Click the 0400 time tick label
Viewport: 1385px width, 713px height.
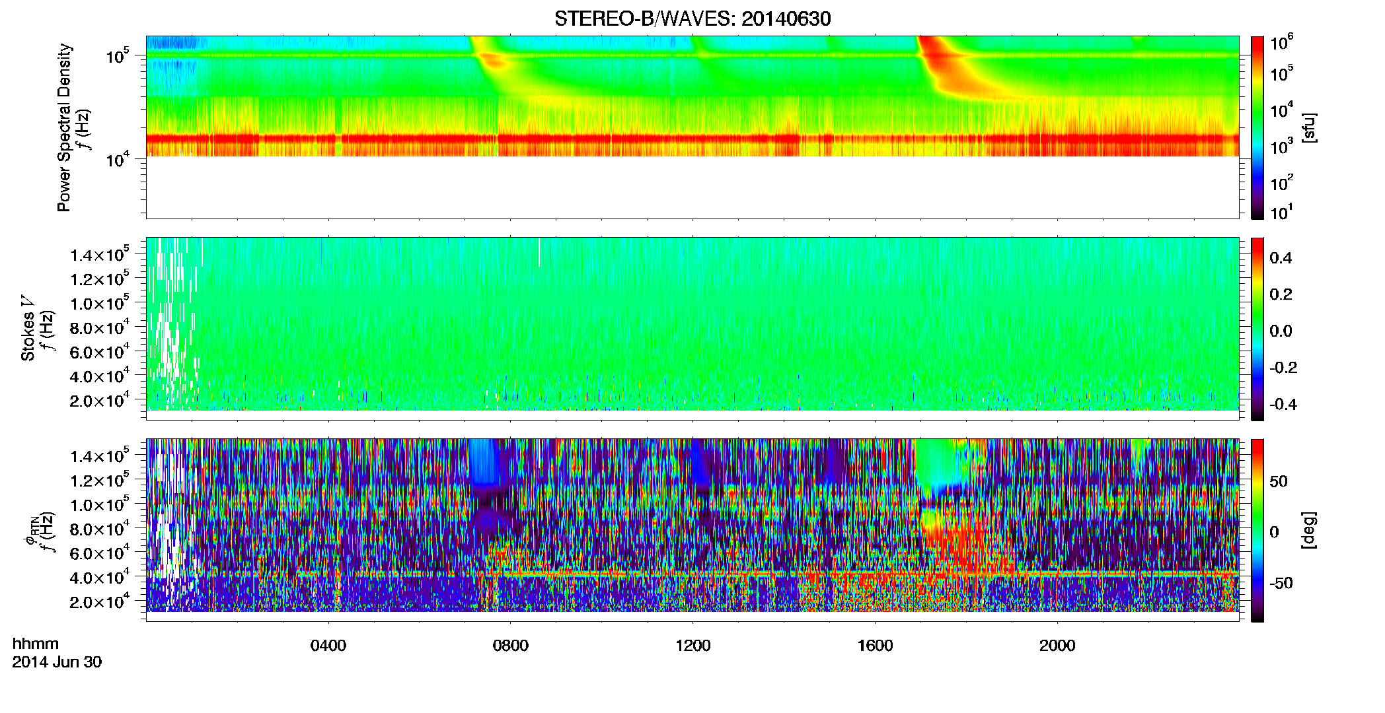tap(328, 645)
